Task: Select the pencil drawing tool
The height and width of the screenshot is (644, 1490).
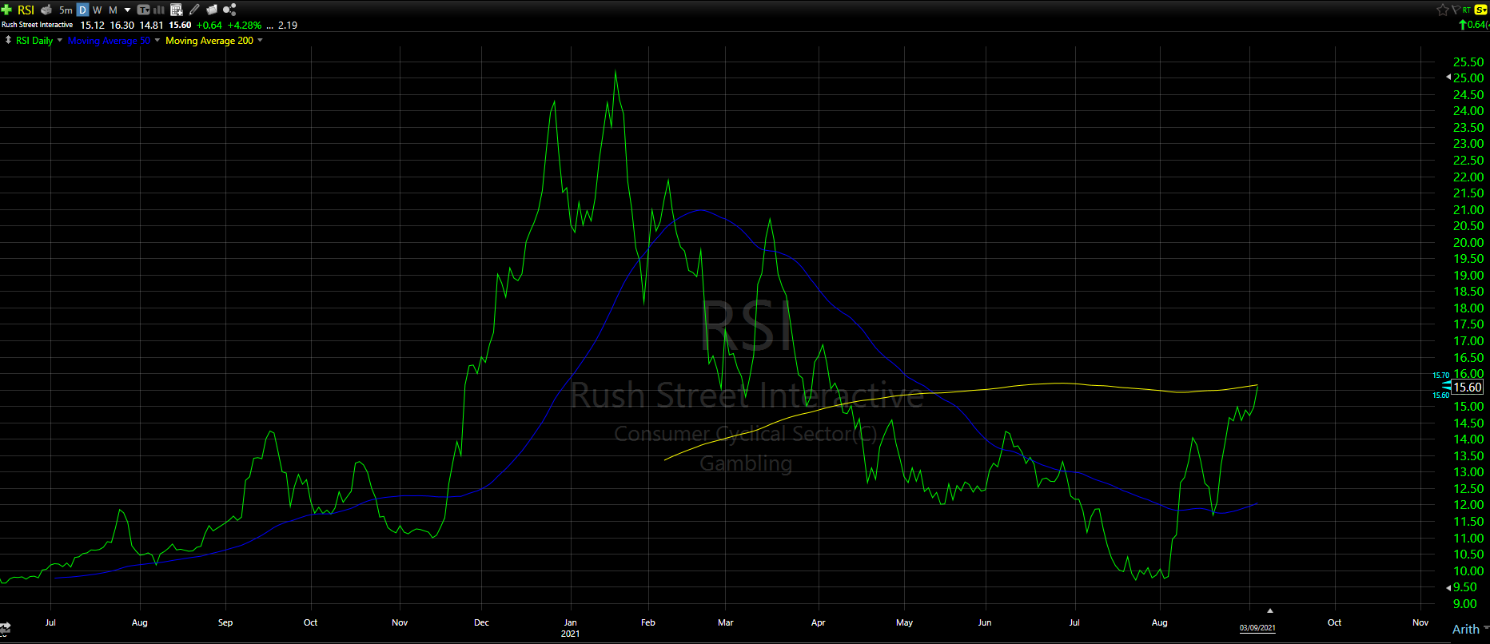Action: pyautogui.click(x=194, y=10)
